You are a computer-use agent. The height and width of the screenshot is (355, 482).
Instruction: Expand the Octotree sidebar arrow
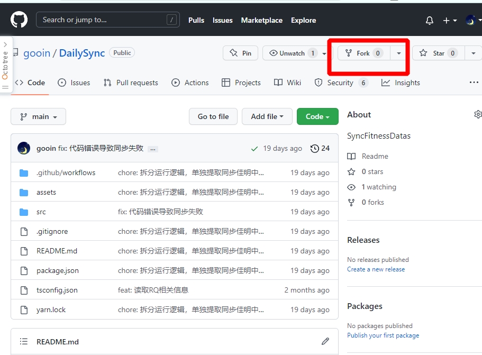[5, 44]
